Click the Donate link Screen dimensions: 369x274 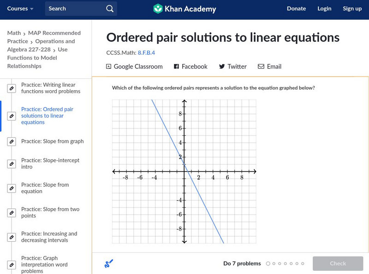[x=296, y=9]
